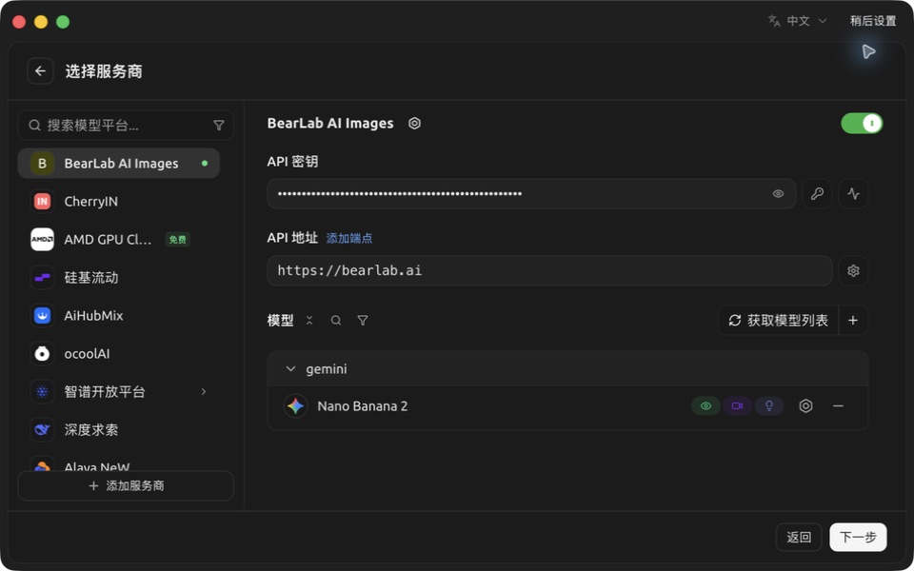The height and width of the screenshot is (571, 914).
Task: Remove Nano Banana 2 with the minus icon
Action: pos(838,406)
